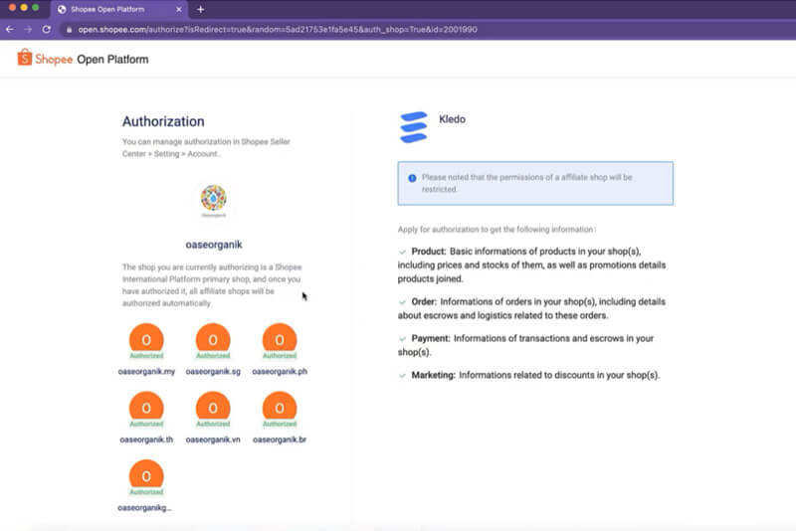The image size is (796, 531).
Task: Click the Authorized badge under oaseorganik.my
Action: [x=146, y=356]
